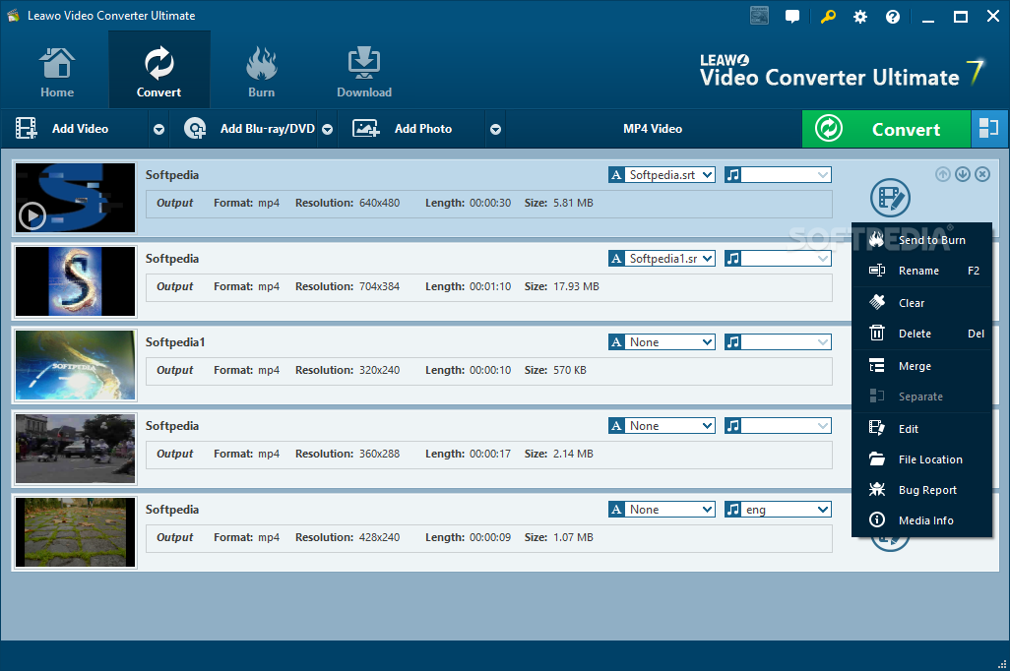
Task: Select the Softpedia1 globe thumbnail
Action: 76,365
